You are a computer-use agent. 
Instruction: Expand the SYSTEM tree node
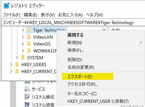tap(17, 58)
